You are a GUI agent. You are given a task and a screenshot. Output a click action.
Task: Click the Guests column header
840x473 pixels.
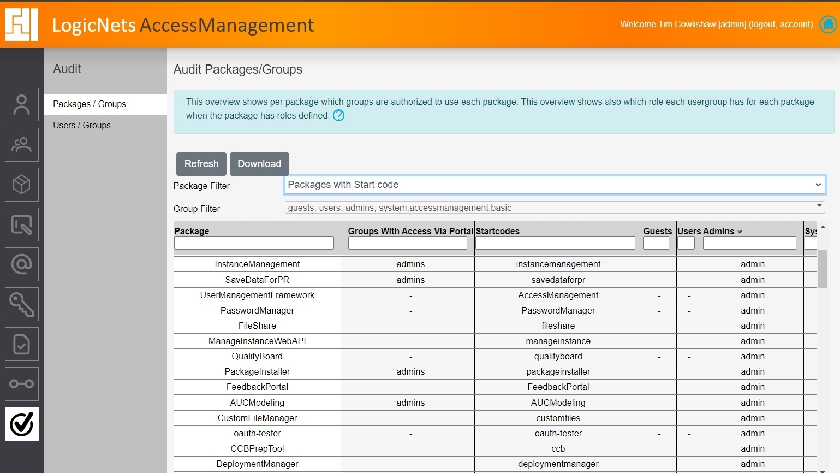(657, 231)
